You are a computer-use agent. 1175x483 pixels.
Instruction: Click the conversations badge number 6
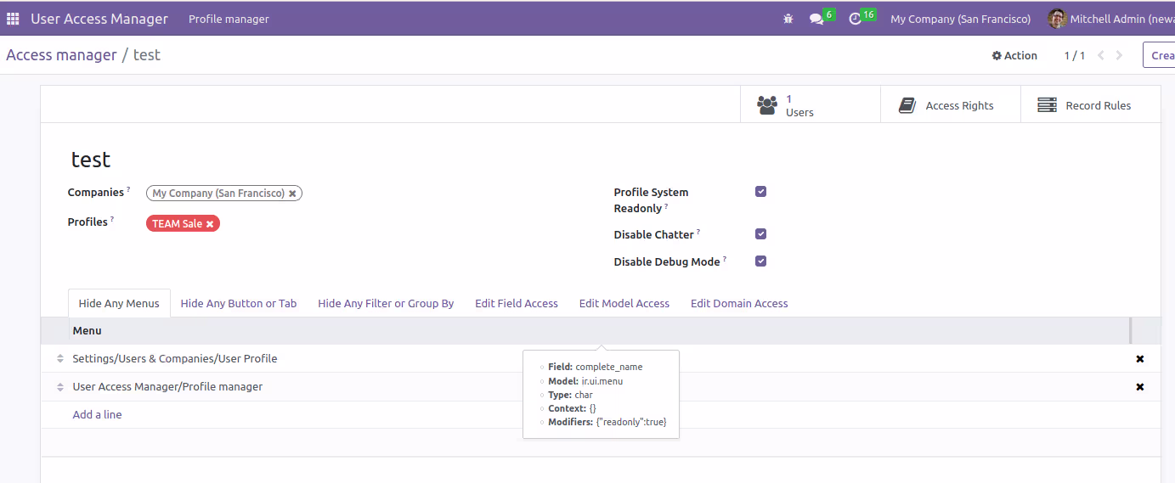pos(828,14)
